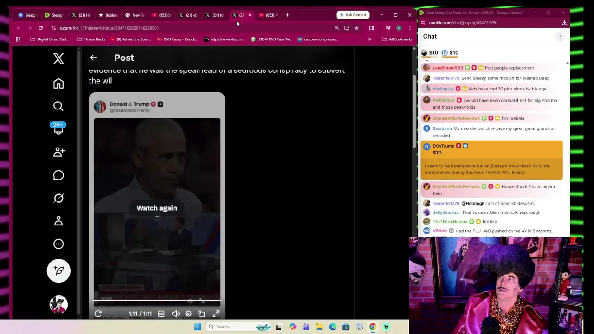This screenshot has width=594, height=334.
Task: Seek on the video progress bar
Action: click(x=157, y=301)
